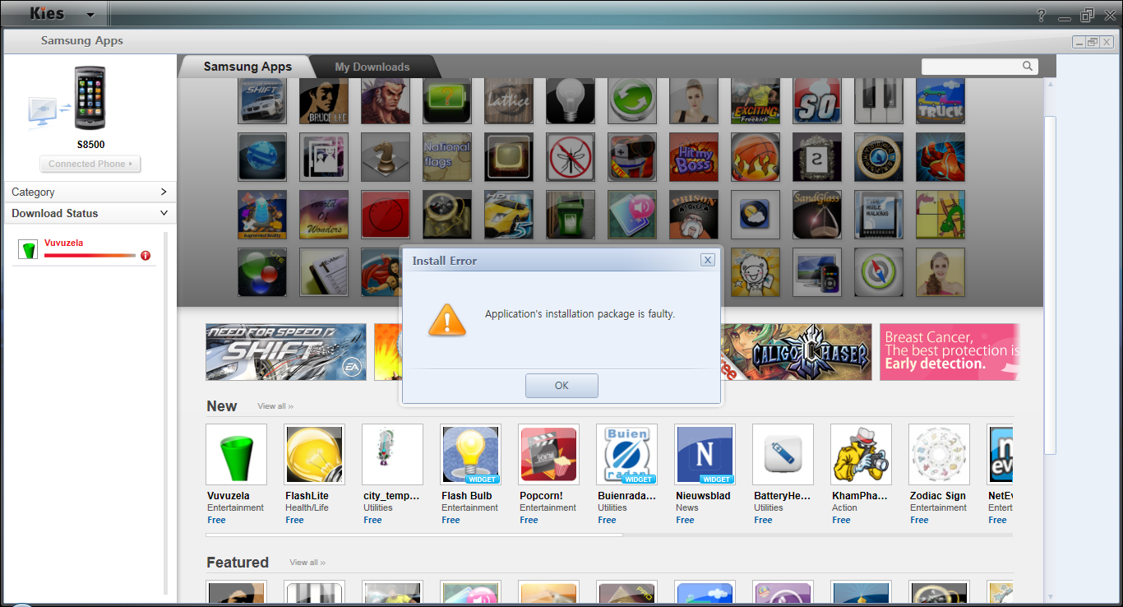Open the TV remote control app icon
The image size is (1123, 607).
click(817, 272)
